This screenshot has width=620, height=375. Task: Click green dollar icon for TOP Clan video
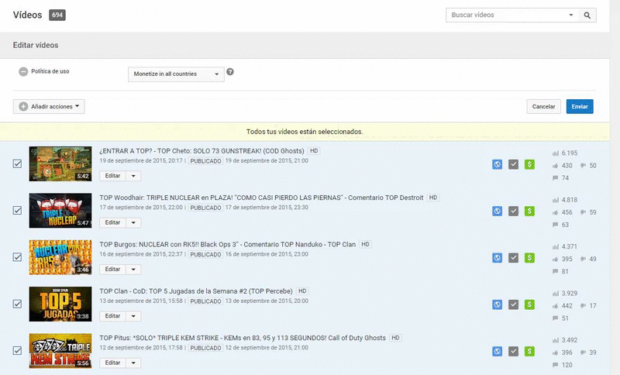click(x=529, y=304)
